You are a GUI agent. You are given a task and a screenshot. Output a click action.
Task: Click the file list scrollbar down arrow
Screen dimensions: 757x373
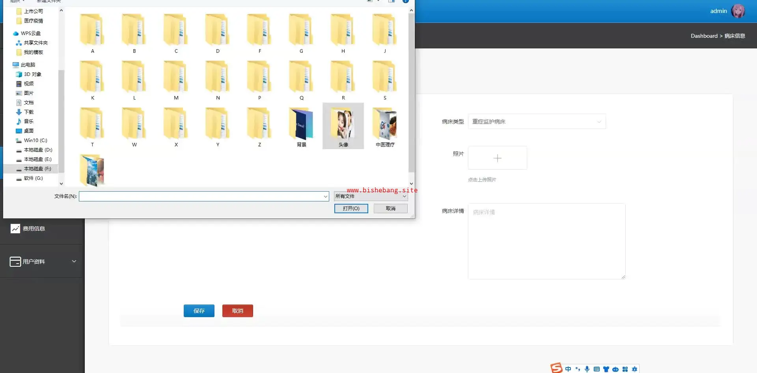coord(411,183)
